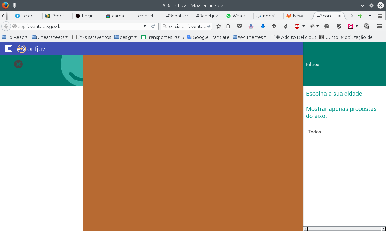Click #3confjuv header title

pos(31,48)
